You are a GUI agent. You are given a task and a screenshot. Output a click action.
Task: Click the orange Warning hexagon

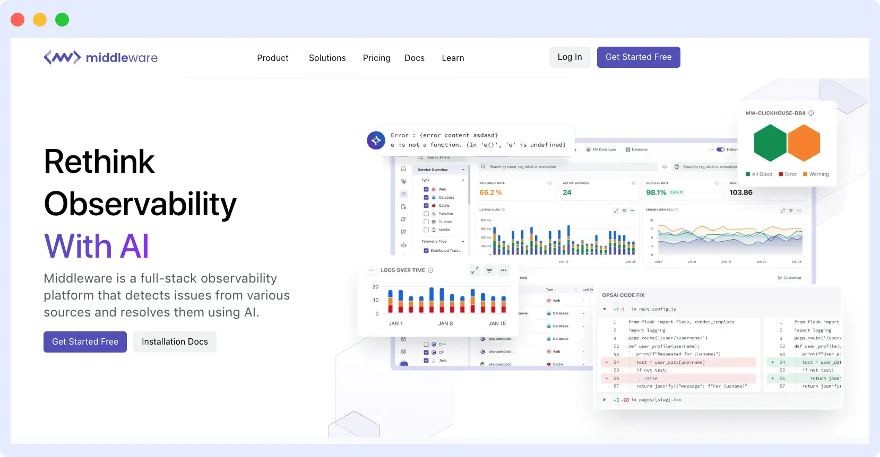pyautogui.click(x=804, y=143)
